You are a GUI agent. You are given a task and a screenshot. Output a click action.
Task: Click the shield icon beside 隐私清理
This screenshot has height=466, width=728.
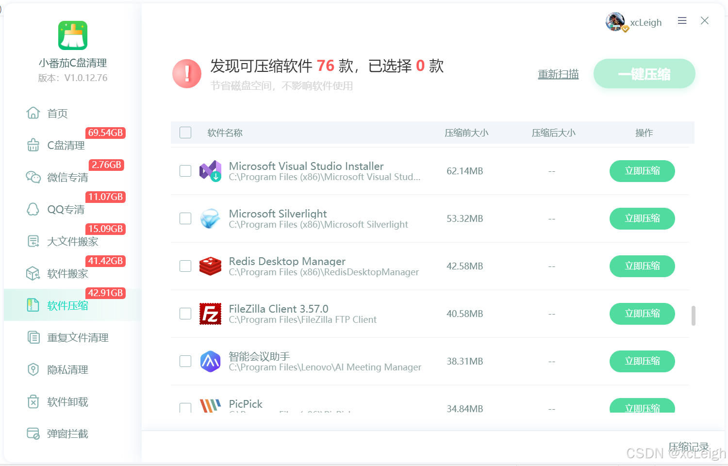coord(33,369)
